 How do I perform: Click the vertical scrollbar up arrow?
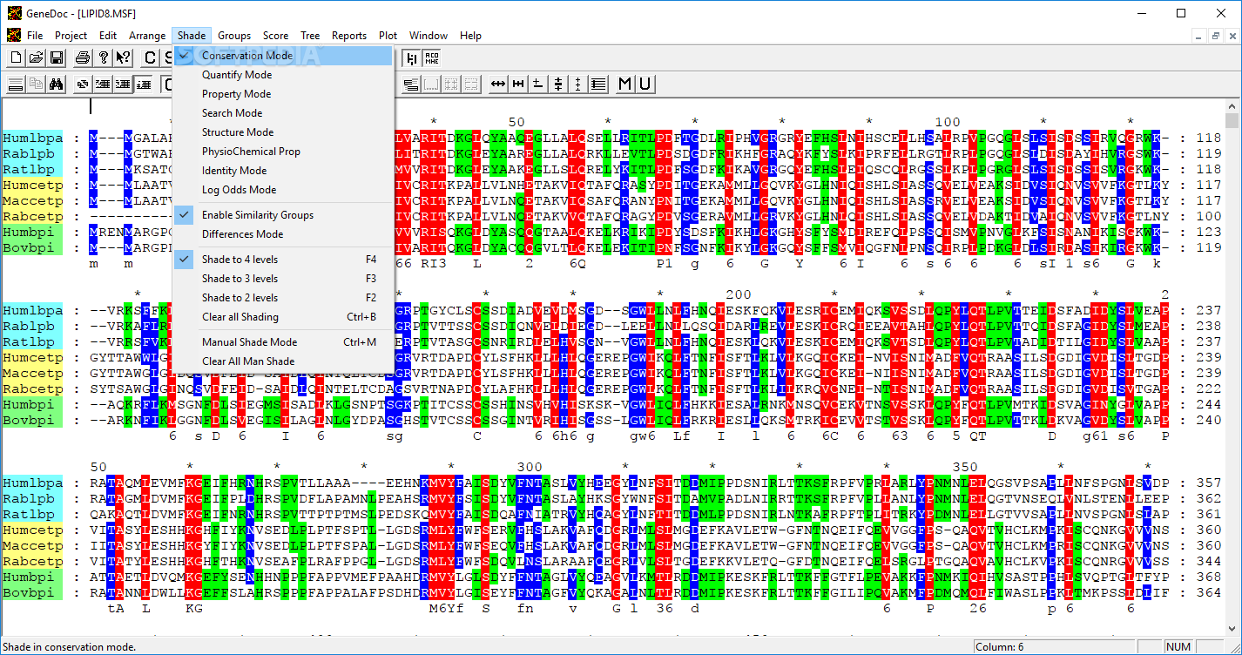1232,105
